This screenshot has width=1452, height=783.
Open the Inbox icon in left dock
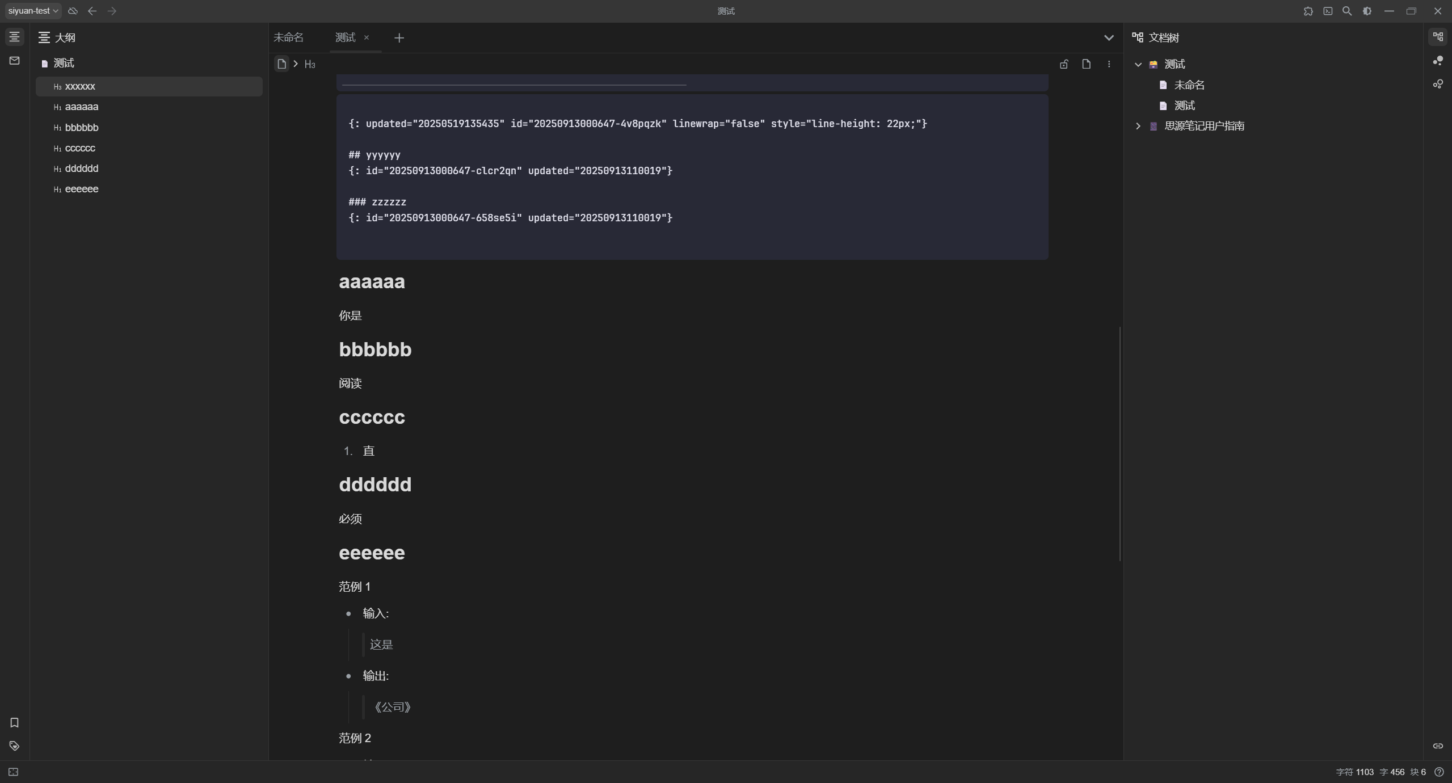pyautogui.click(x=14, y=61)
